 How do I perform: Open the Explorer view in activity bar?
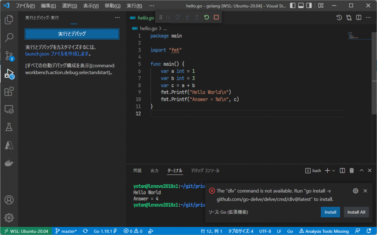[x=9, y=19]
